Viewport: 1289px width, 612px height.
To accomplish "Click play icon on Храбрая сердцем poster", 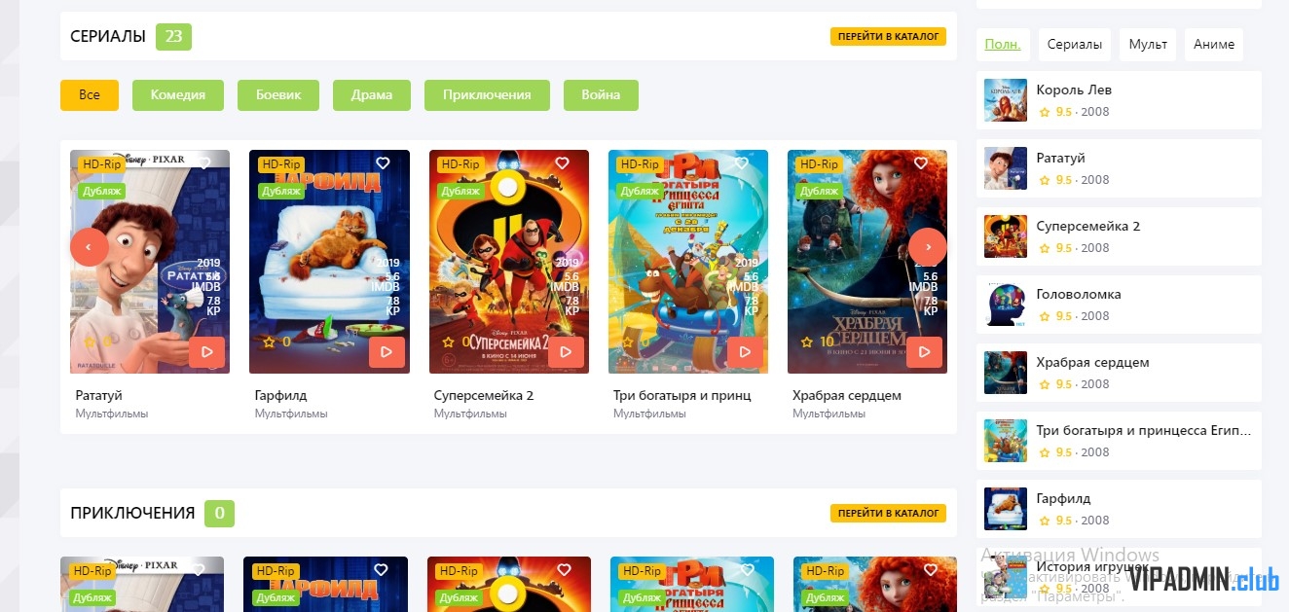I will tap(924, 352).
